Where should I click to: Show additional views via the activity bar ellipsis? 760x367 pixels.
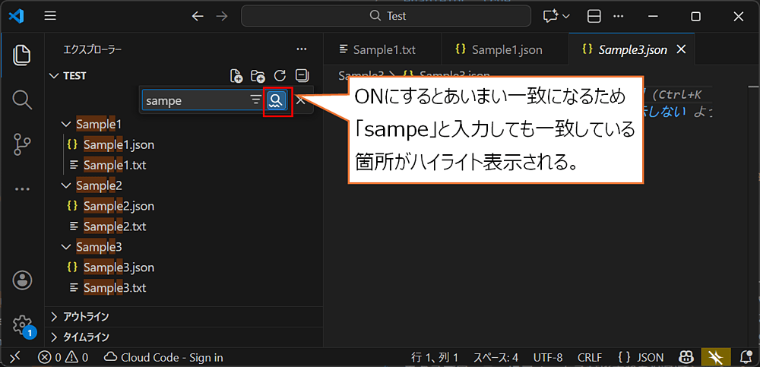tap(22, 189)
